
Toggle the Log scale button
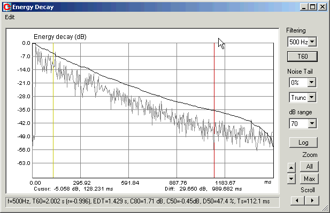(303, 143)
